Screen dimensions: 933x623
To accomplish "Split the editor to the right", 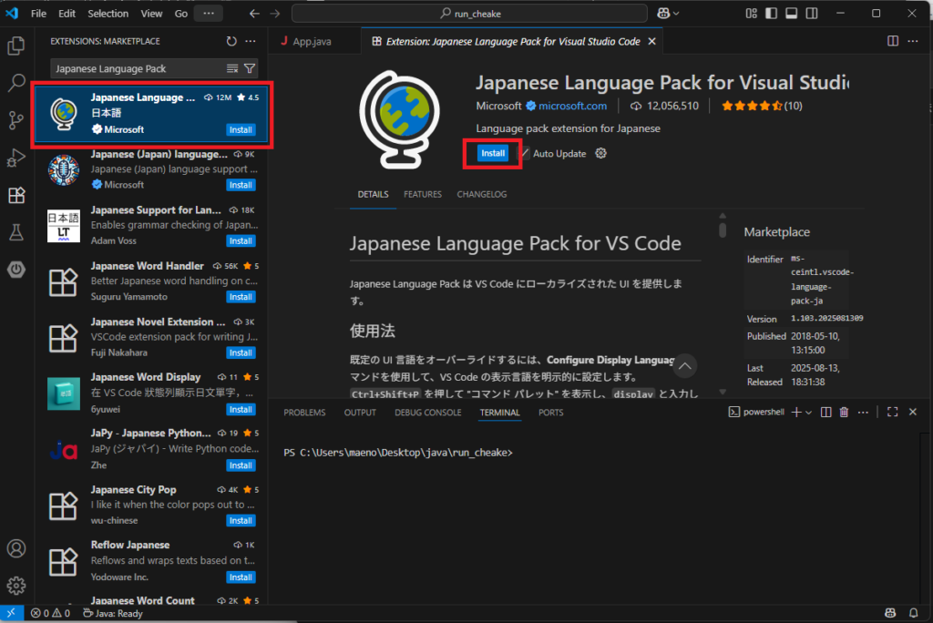I will (x=893, y=41).
